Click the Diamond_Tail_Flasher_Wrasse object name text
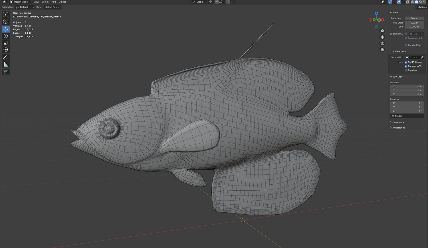Screen dimensions: 428x248 (45, 17)
